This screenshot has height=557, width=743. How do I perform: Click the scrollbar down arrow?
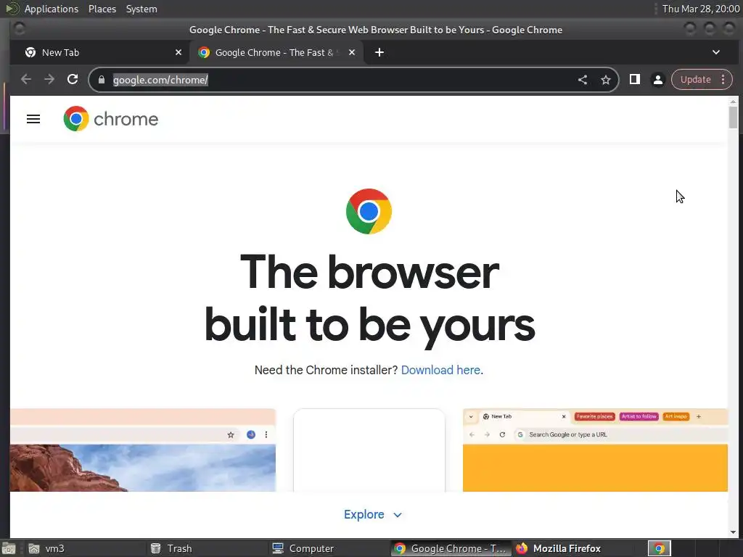733,532
